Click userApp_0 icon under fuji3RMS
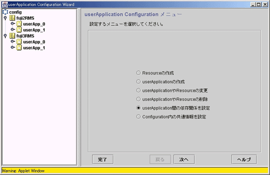The height and width of the screenshot is (175, 270). [19, 42]
